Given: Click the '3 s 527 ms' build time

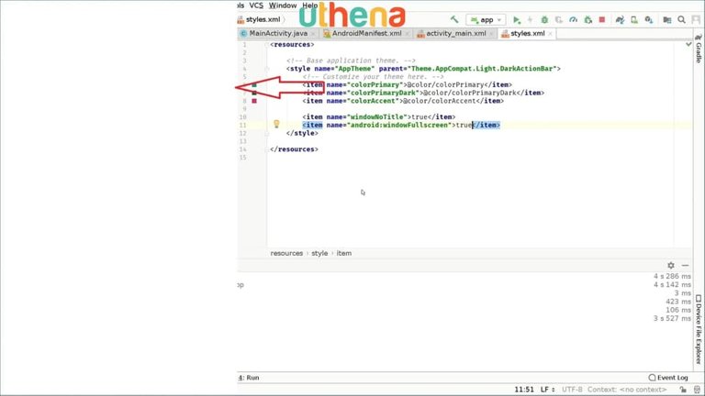Looking at the screenshot, I should (x=672, y=318).
